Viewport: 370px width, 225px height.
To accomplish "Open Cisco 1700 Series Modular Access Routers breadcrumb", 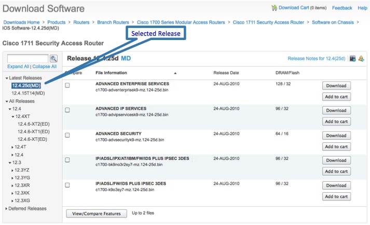I will point(181,22).
